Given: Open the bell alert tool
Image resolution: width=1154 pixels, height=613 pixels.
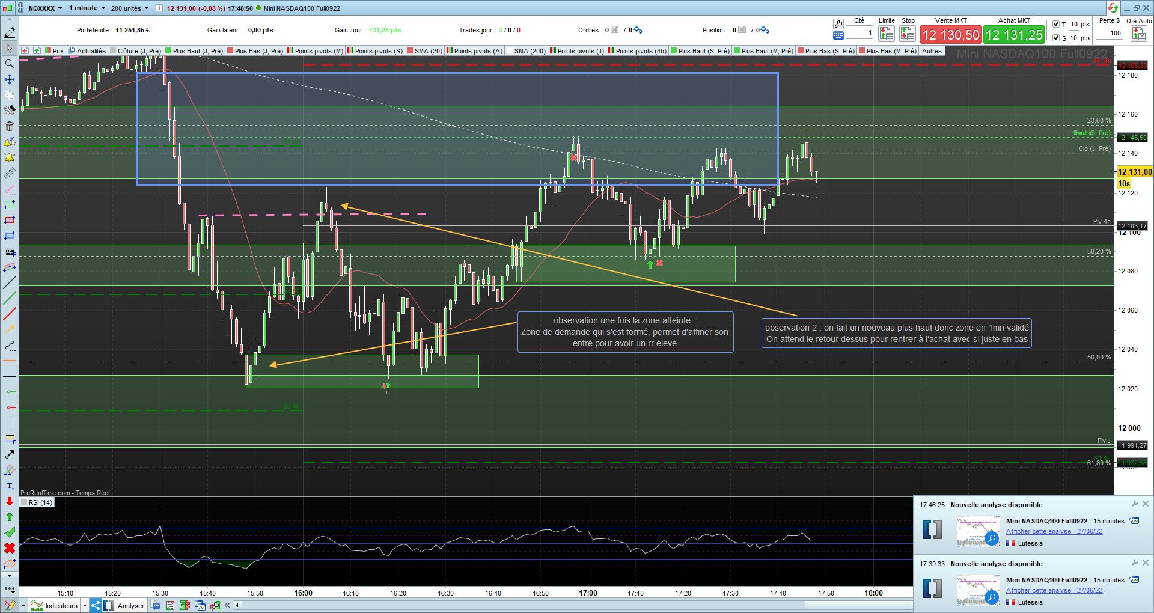Looking at the screenshot, I should (x=10, y=157).
